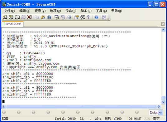Open Find with binoculars icon
The image size is (167, 122).
[x=49, y=17]
